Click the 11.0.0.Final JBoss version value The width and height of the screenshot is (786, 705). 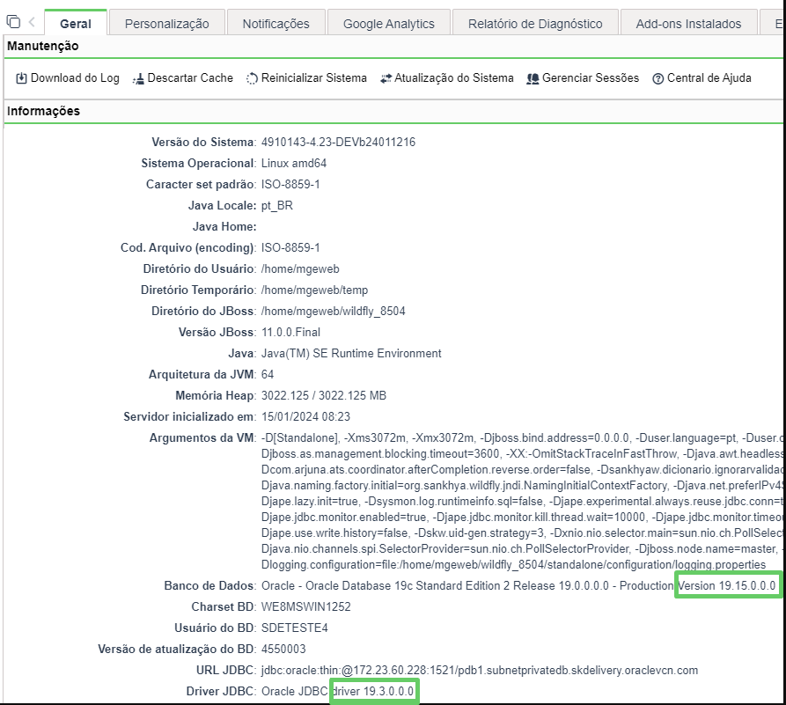point(290,332)
